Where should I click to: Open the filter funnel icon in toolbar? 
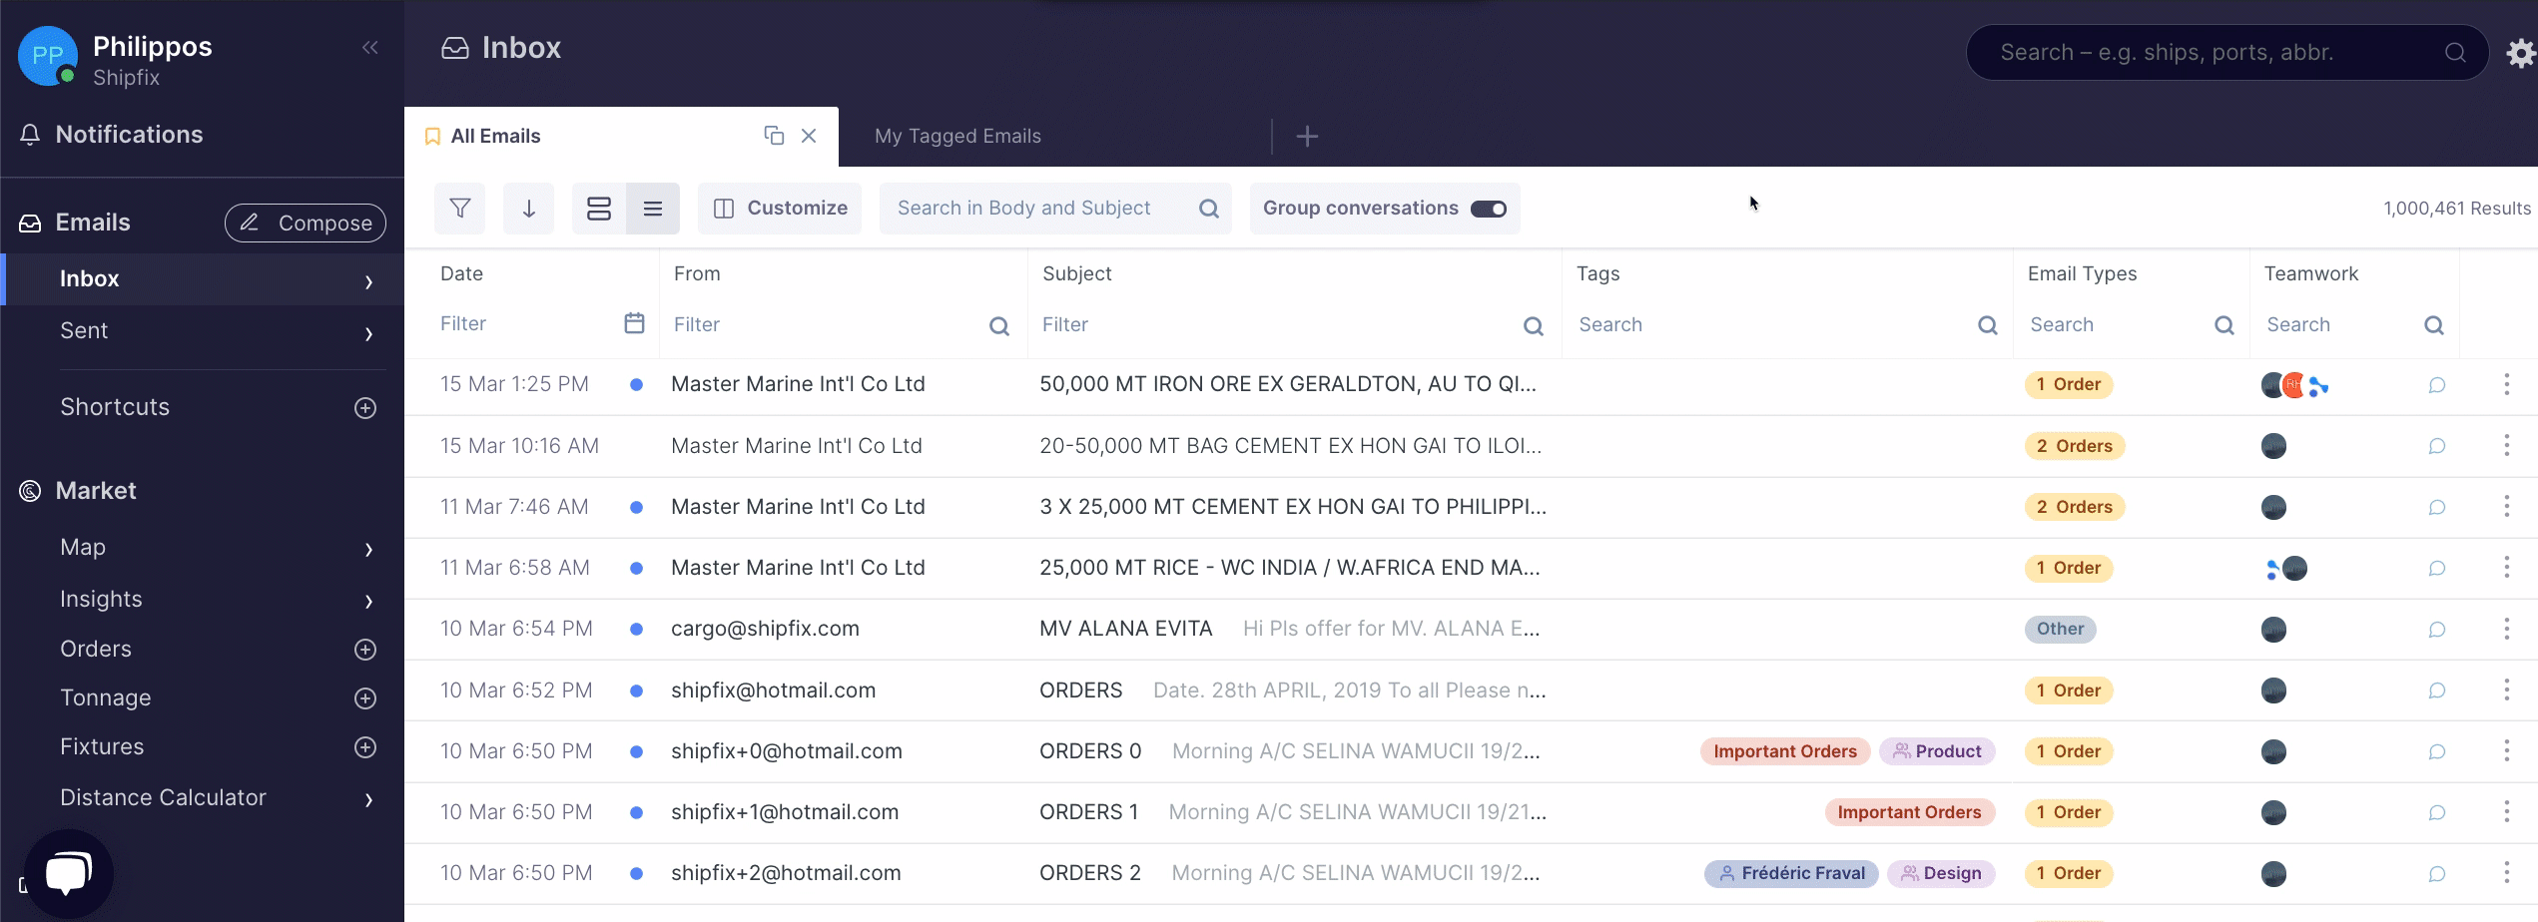point(459,209)
